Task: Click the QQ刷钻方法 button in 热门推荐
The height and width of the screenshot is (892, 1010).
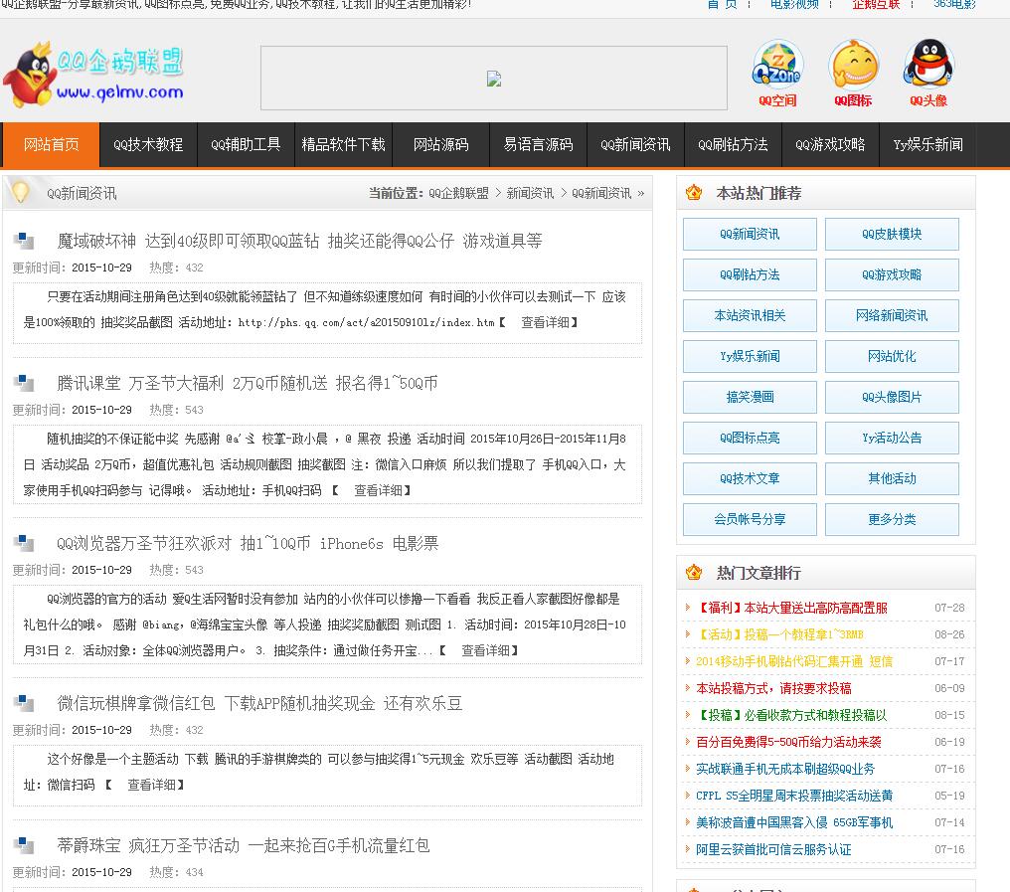Action: (750, 274)
